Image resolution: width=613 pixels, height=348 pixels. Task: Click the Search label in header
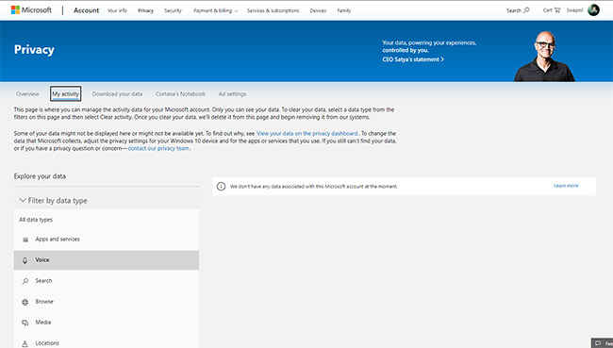pos(514,10)
